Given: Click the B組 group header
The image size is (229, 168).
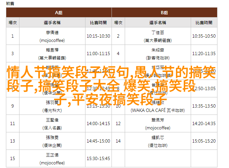Looking at the screenshot, I should point(164,13).
